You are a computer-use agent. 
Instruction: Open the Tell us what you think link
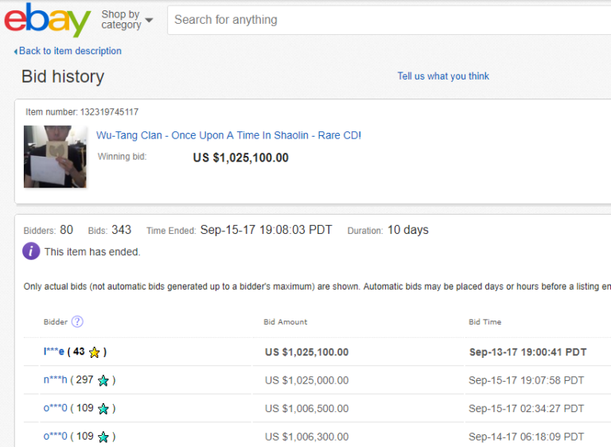tap(443, 76)
